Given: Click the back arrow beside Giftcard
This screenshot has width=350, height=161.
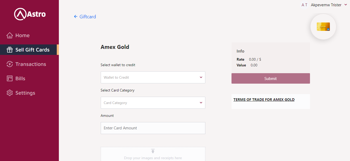Looking at the screenshot, I should [76, 17].
